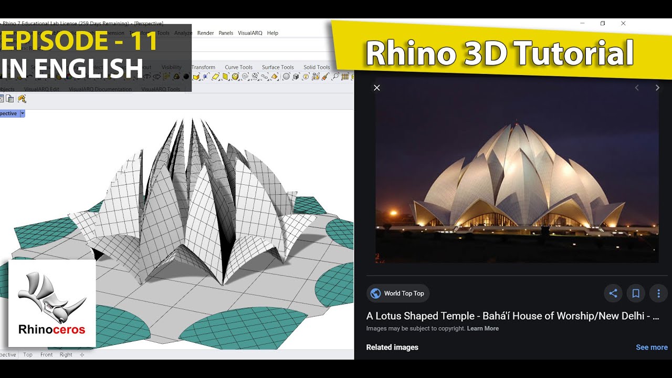672x378 pixels.
Task: Click the fence-like toolbar icon
Action: click(x=345, y=77)
